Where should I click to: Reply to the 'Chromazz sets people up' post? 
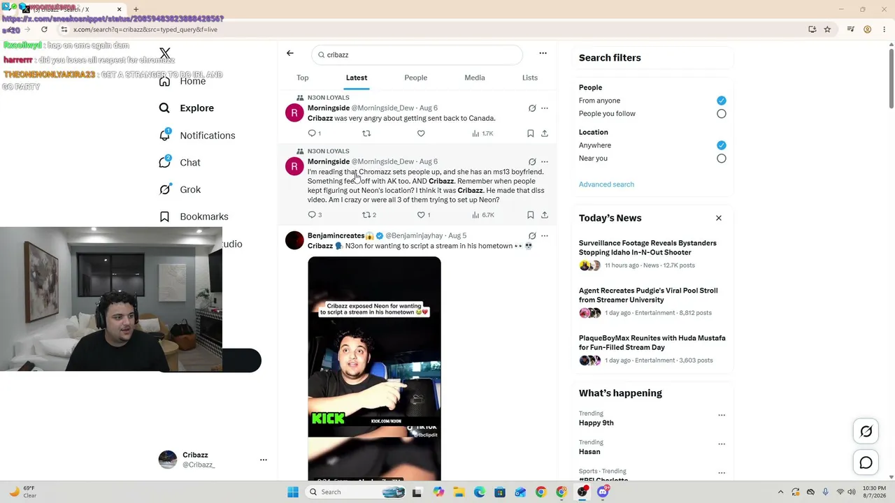(315, 215)
